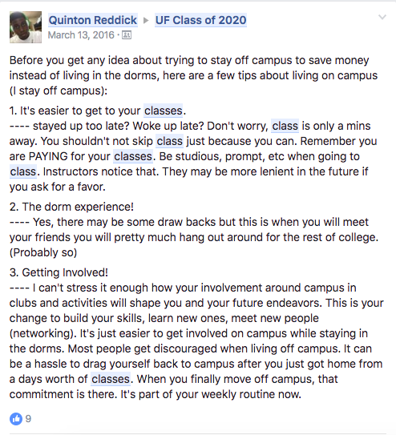Open post options chevron at top right

coord(382,17)
